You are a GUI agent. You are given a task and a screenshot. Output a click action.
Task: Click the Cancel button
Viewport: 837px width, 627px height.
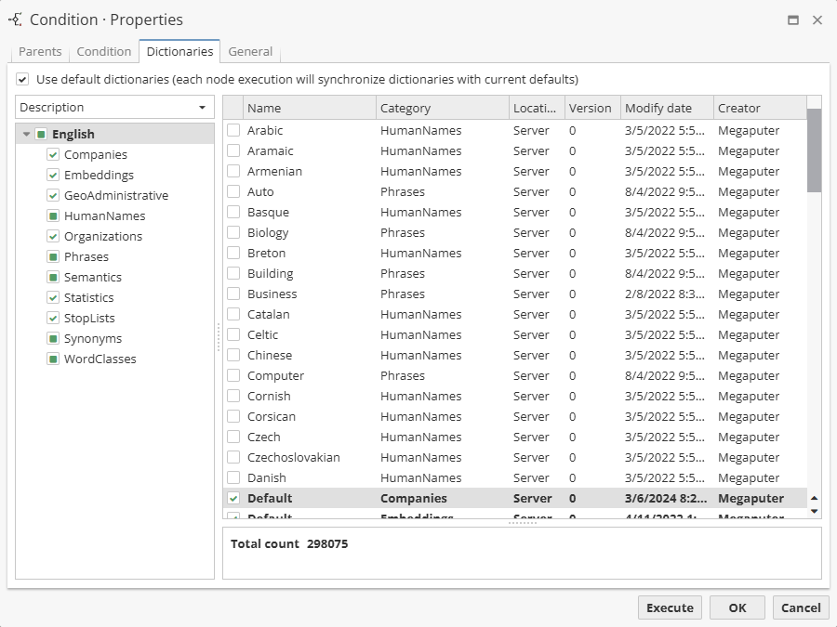pos(800,607)
